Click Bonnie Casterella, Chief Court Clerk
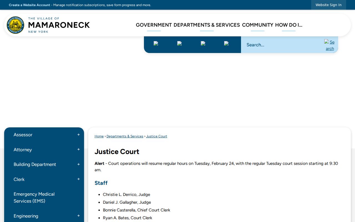 click(x=136, y=210)
